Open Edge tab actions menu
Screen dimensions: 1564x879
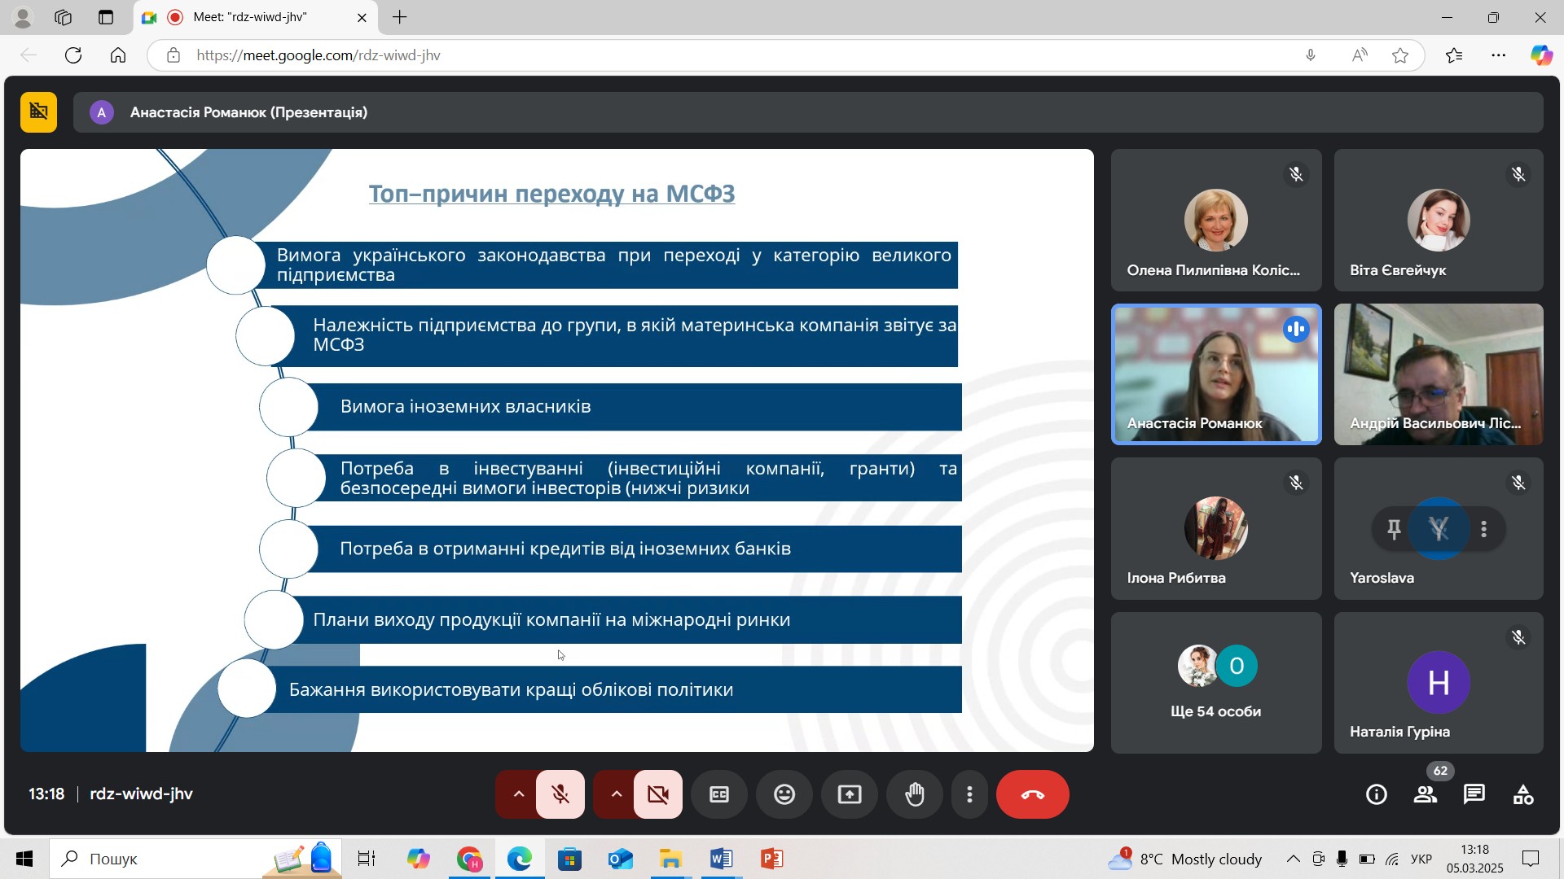(106, 17)
